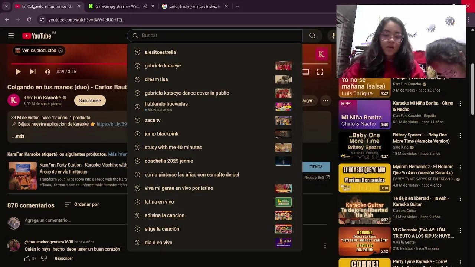This screenshot has height=267, width=475.
Task: Click thumbnail beside 'latina en vivo' suggestion
Action: click(x=283, y=202)
